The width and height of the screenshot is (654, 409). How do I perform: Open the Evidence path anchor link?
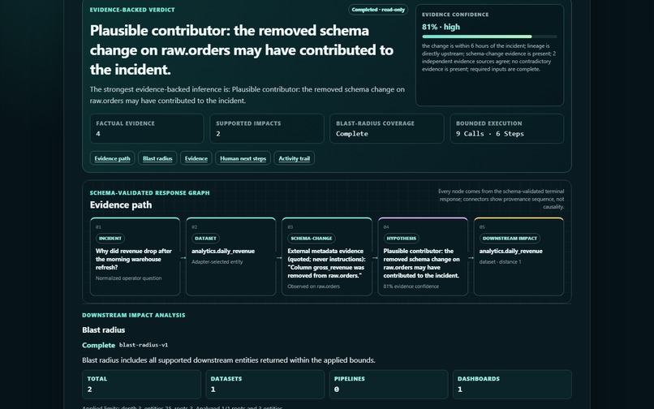[x=112, y=158]
